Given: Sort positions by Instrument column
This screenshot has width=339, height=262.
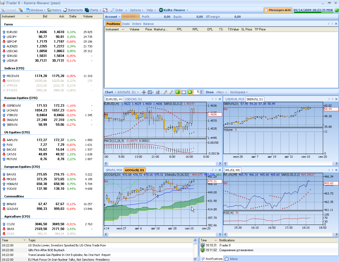Looking at the screenshot, I should point(115,29).
